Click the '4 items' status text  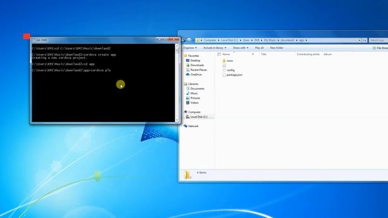201,173
